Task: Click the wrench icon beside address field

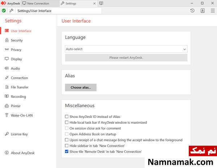Action: coord(11,10)
